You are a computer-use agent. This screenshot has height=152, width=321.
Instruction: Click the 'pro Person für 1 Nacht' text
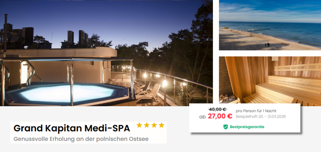256,111
